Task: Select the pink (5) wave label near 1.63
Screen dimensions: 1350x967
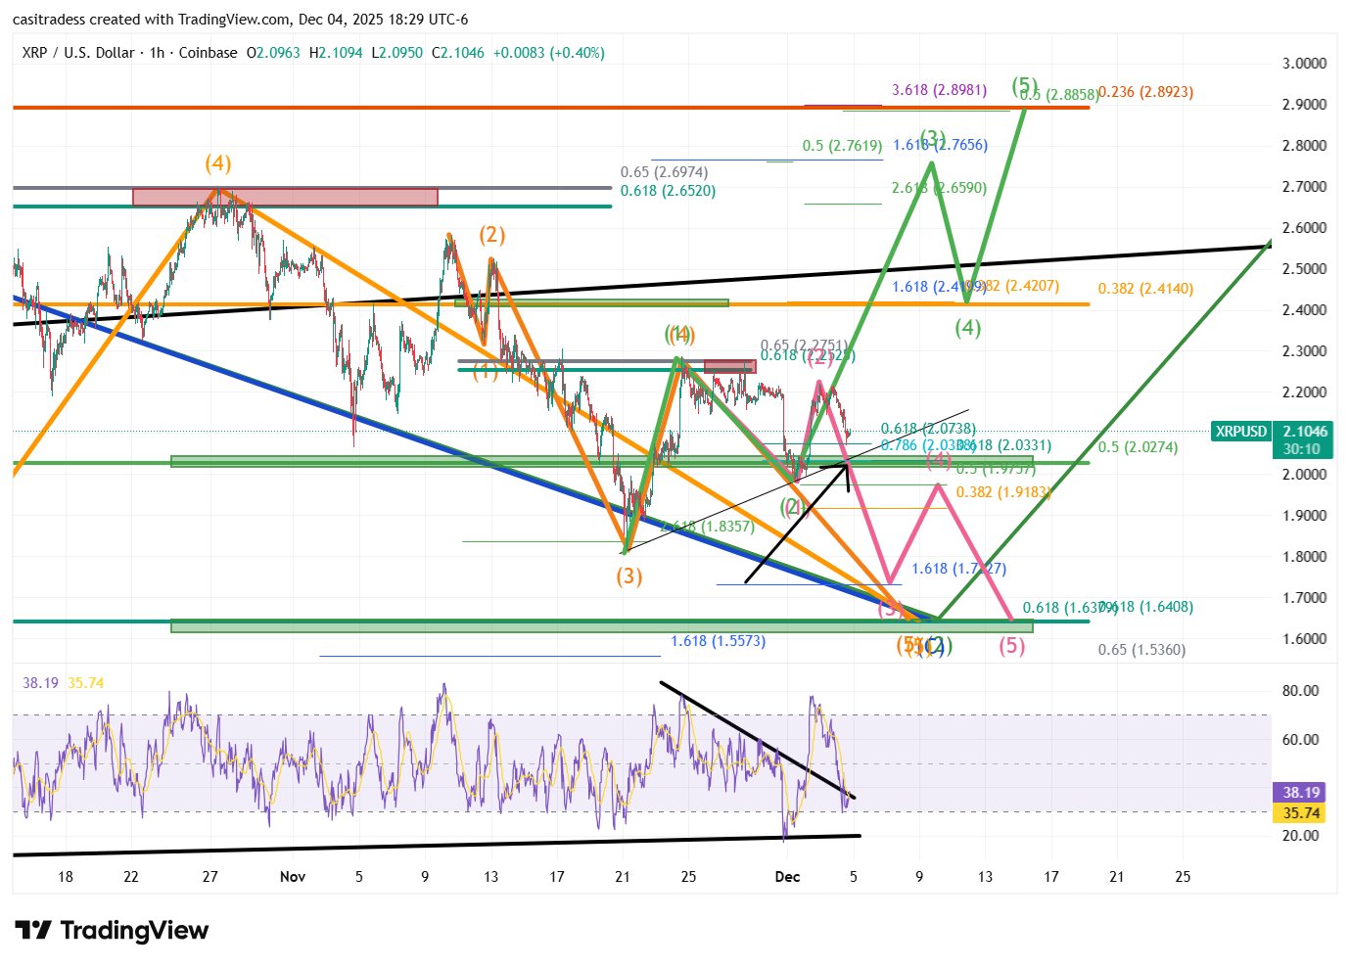Action: click(1010, 646)
